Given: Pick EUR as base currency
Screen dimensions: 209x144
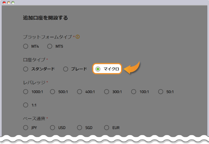Looking at the screenshot, I should 107,128.
